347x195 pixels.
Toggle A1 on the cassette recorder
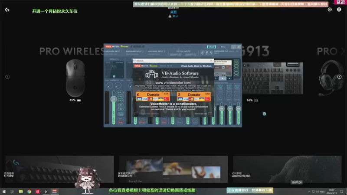tap(236, 61)
